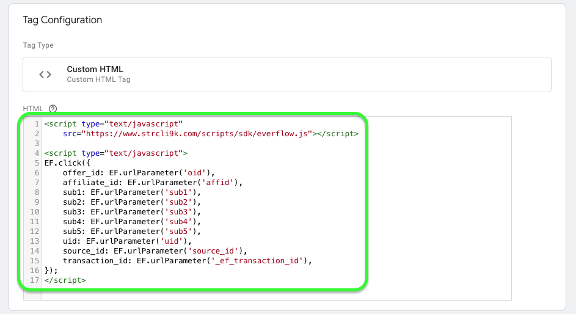Click the sub4 urlParameter code line
This screenshot has height=314, width=576.
click(x=132, y=222)
